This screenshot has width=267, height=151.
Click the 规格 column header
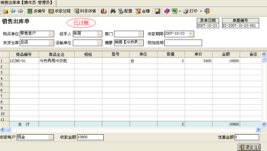point(88,54)
